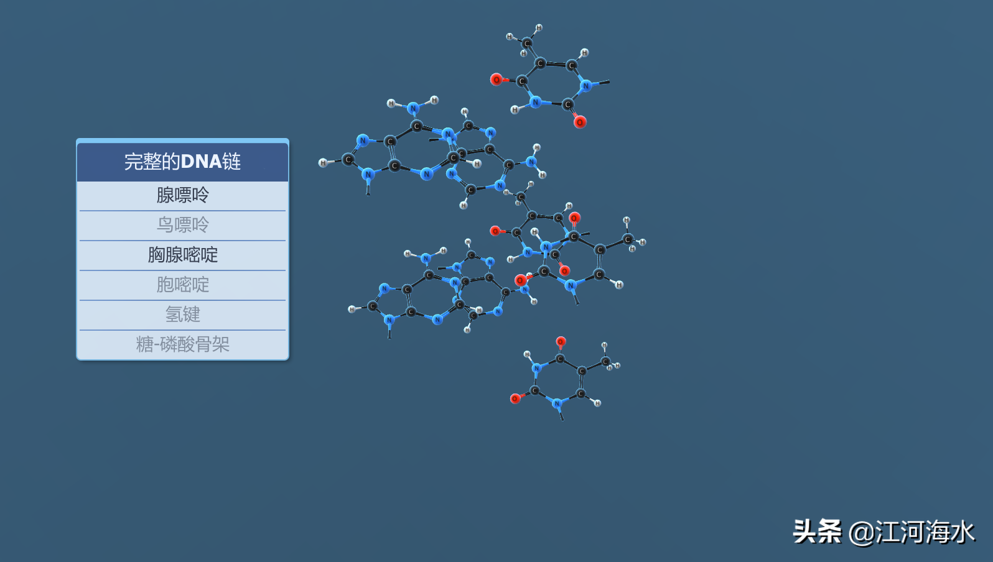Click left red oxygen of bottommost thymine
The width and height of the screenshot is (993, 562).
(515, 398)
